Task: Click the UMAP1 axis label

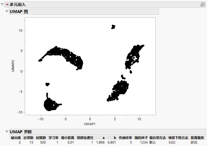Action: 90,124
